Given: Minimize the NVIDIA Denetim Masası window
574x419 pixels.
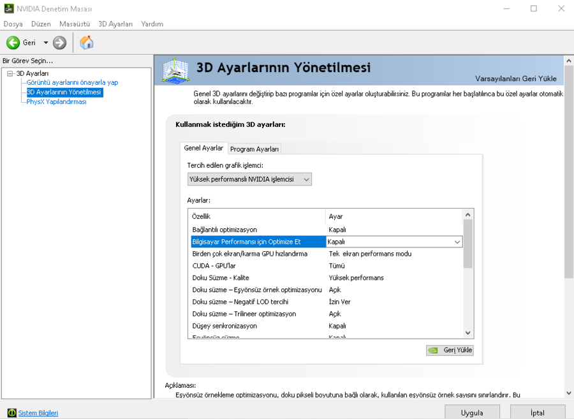Looking at the screenshot, I should (506, 8).
